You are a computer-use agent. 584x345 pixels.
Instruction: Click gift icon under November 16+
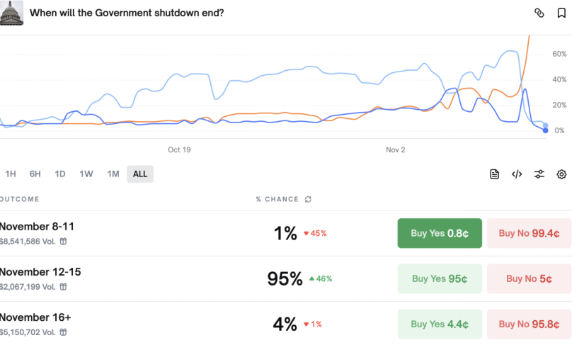63,332
